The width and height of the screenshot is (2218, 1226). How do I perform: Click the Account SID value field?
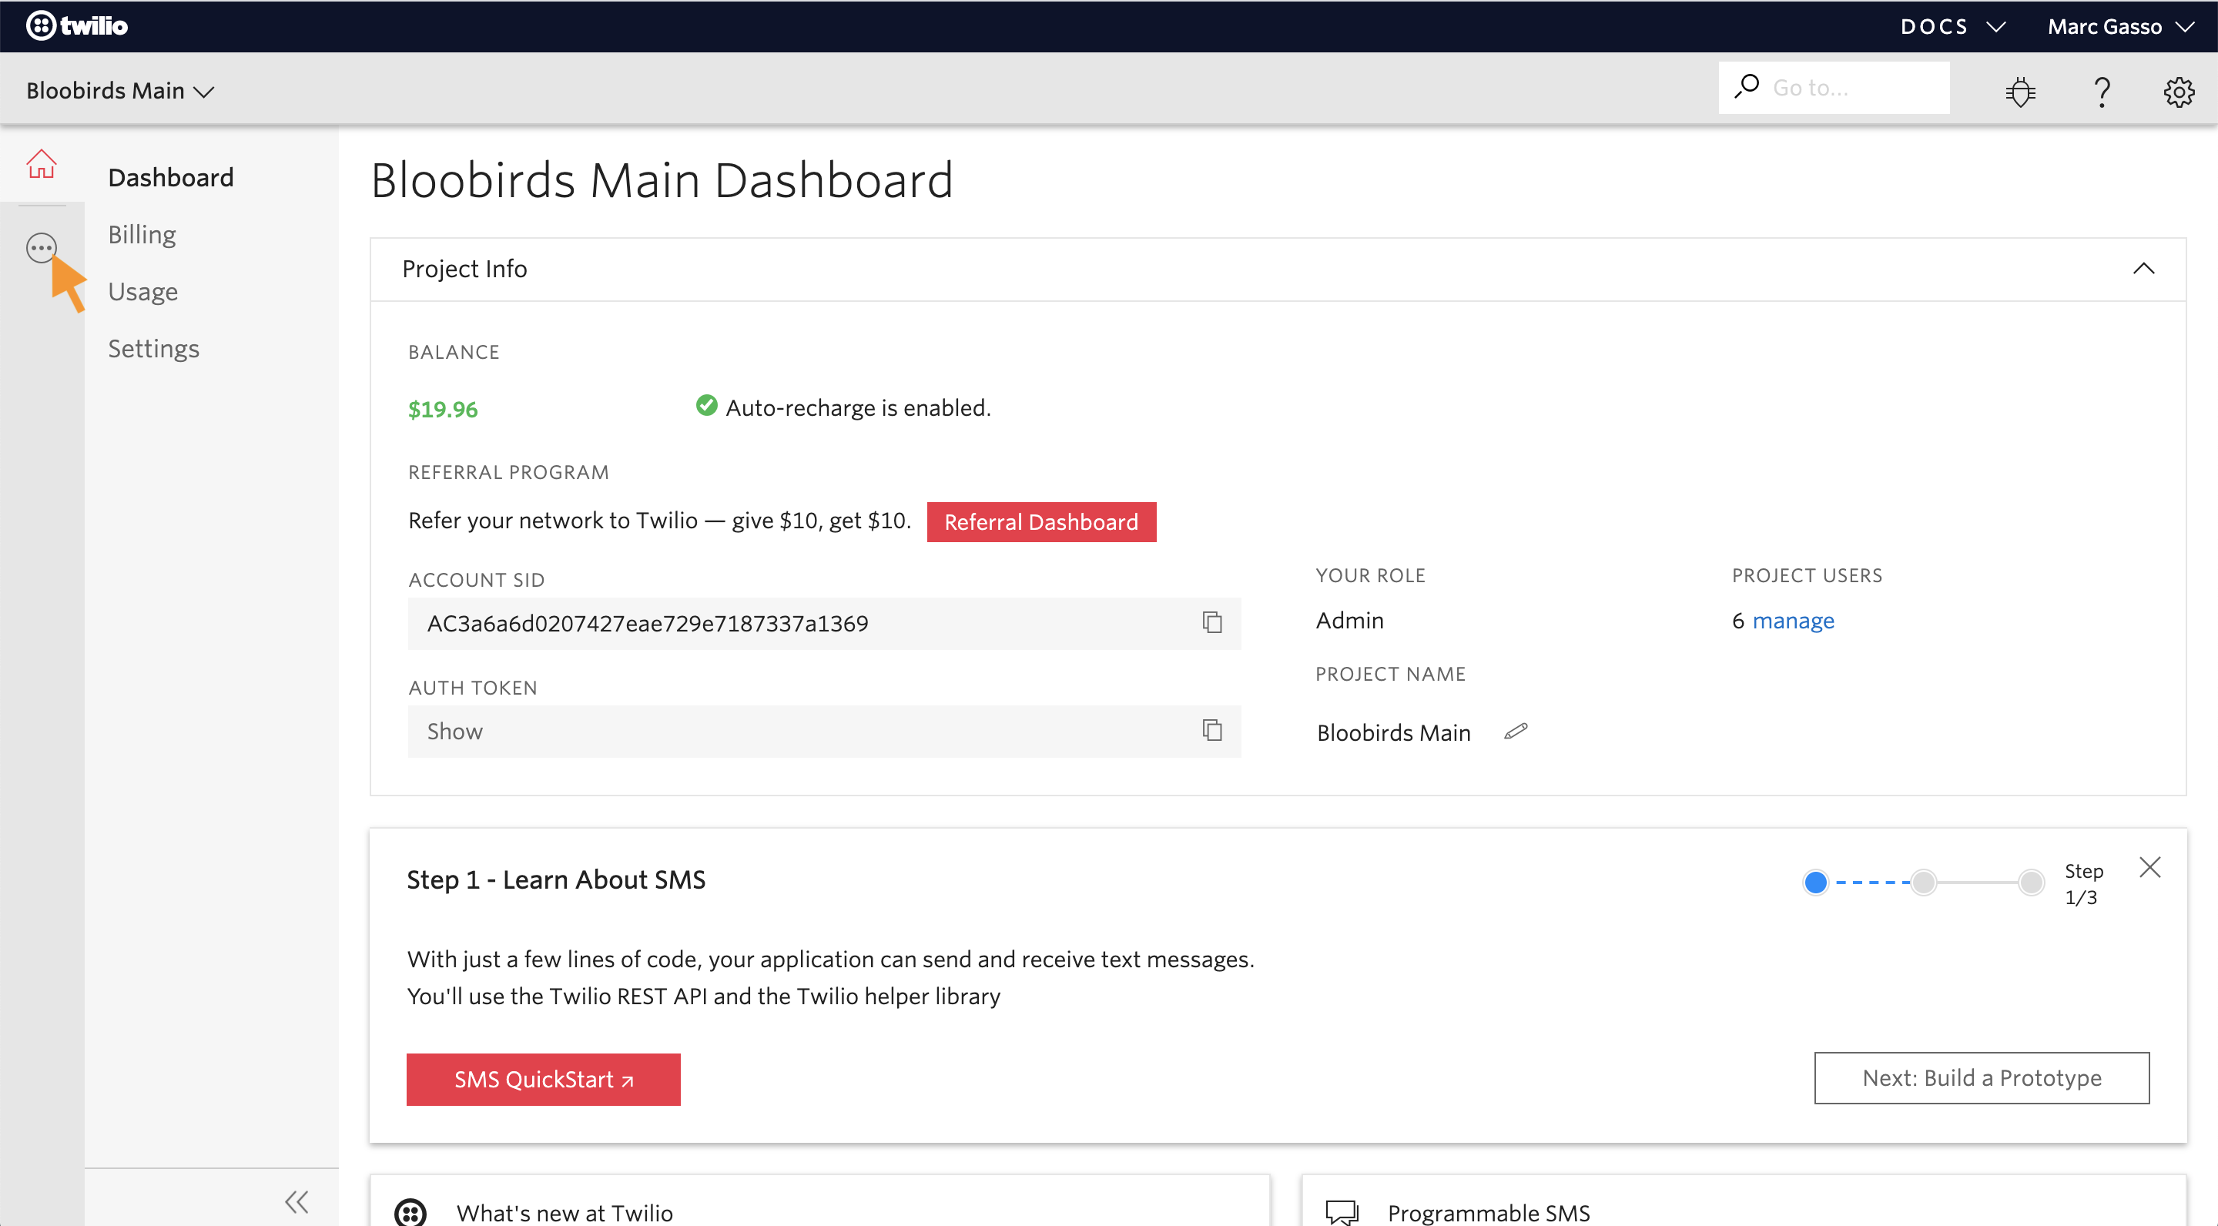coord(824,623)
